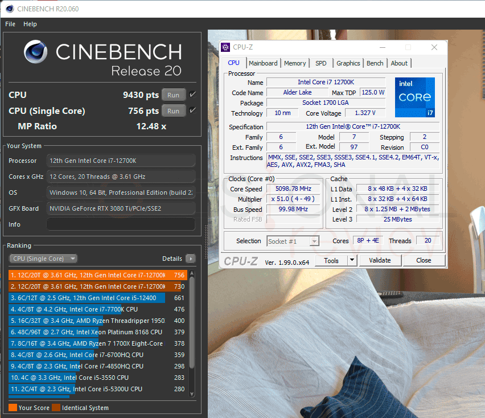
Task: Click the Validate button
Action: pyautogui.click(x=380, y=260)
